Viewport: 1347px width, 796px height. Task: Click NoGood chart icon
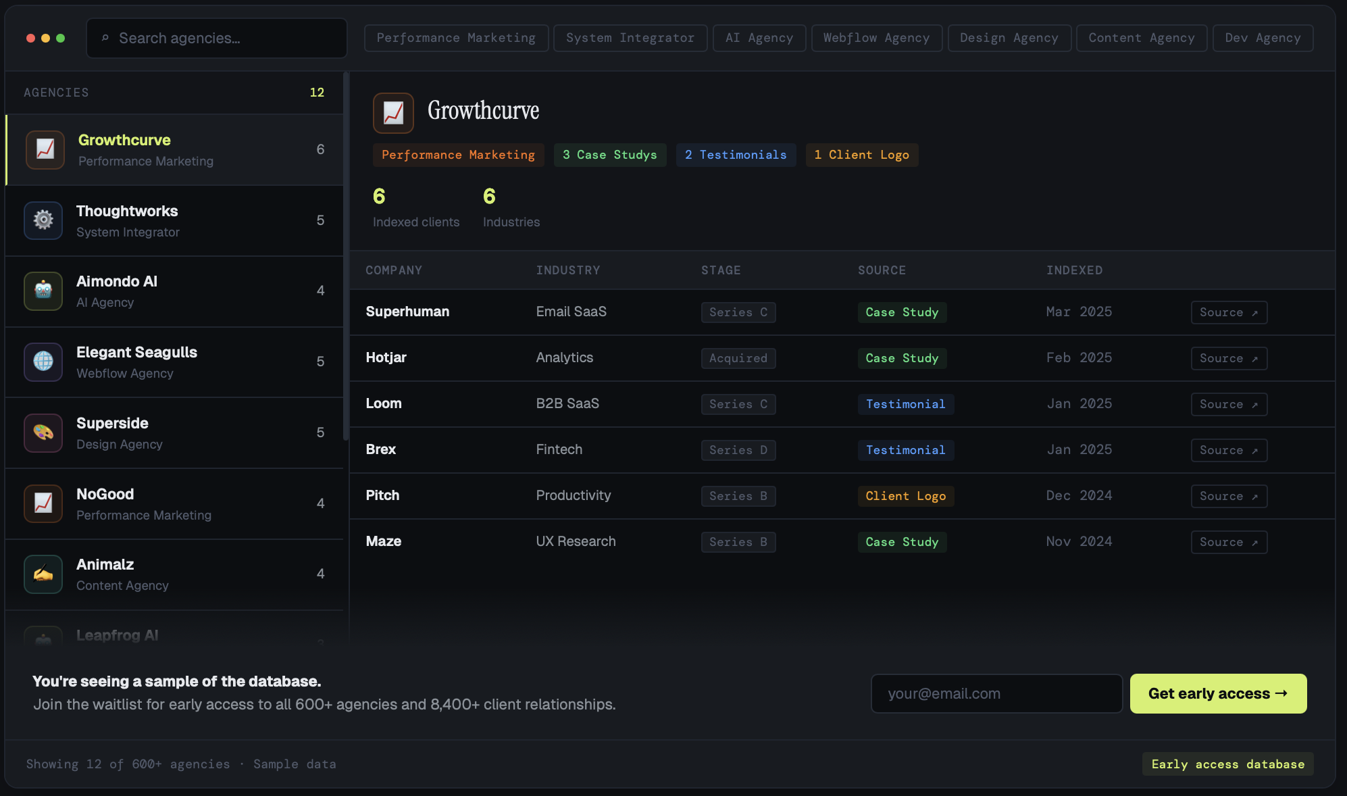pyautogui.click(x=43, y=503)
